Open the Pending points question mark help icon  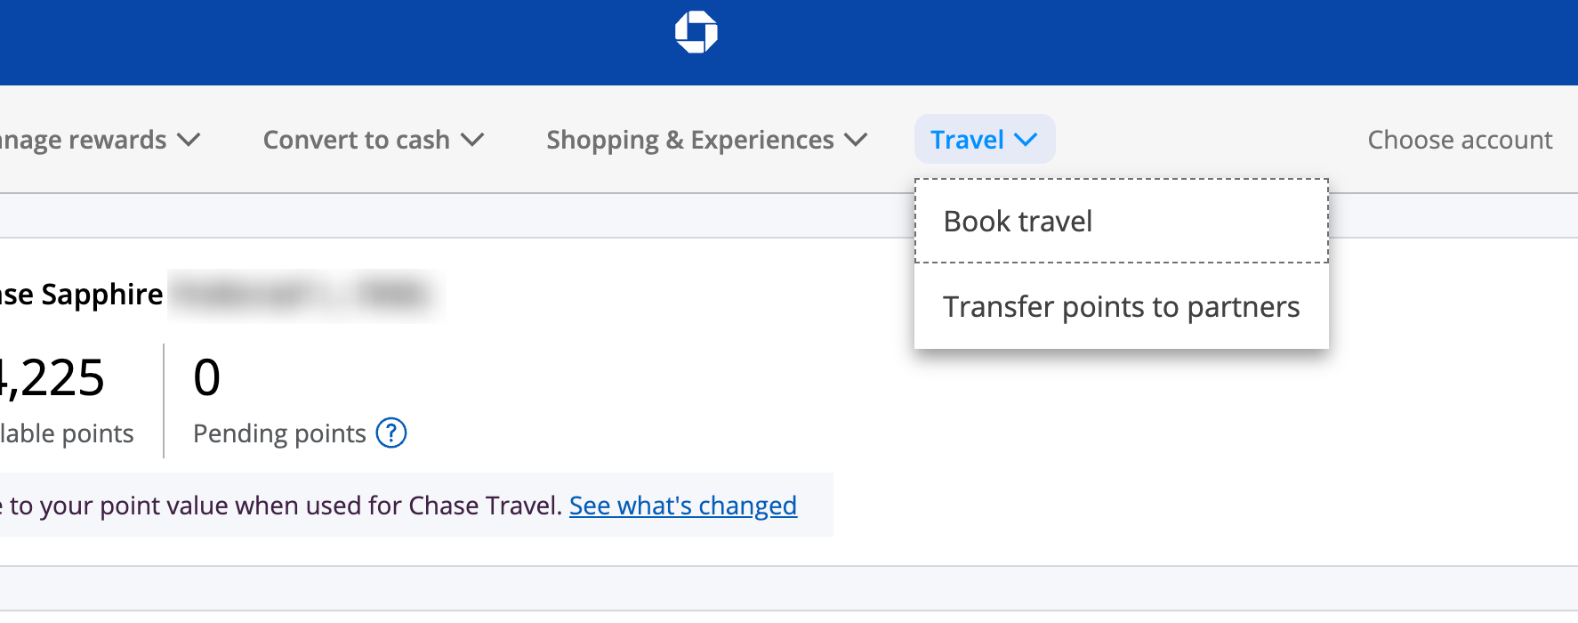390,433
